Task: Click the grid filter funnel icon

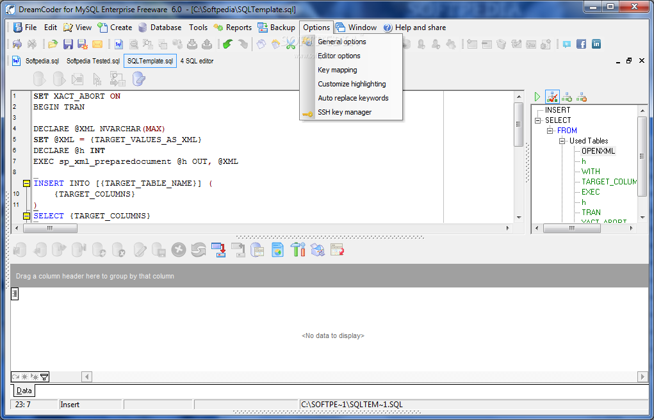Action: (x=44, y=377)
